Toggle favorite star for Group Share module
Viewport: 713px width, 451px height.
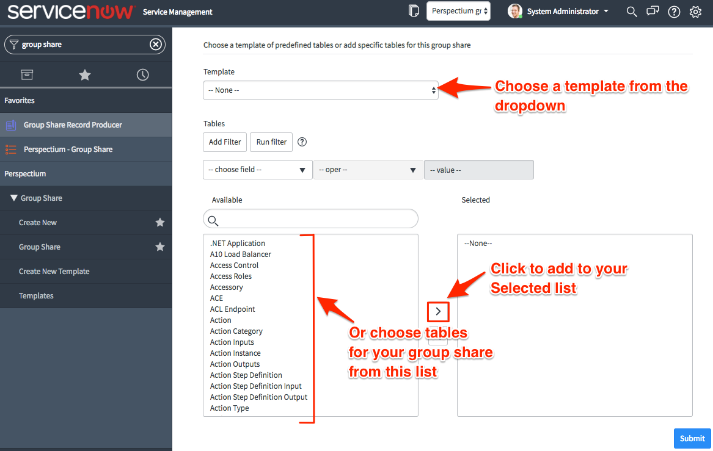point(159,247)
